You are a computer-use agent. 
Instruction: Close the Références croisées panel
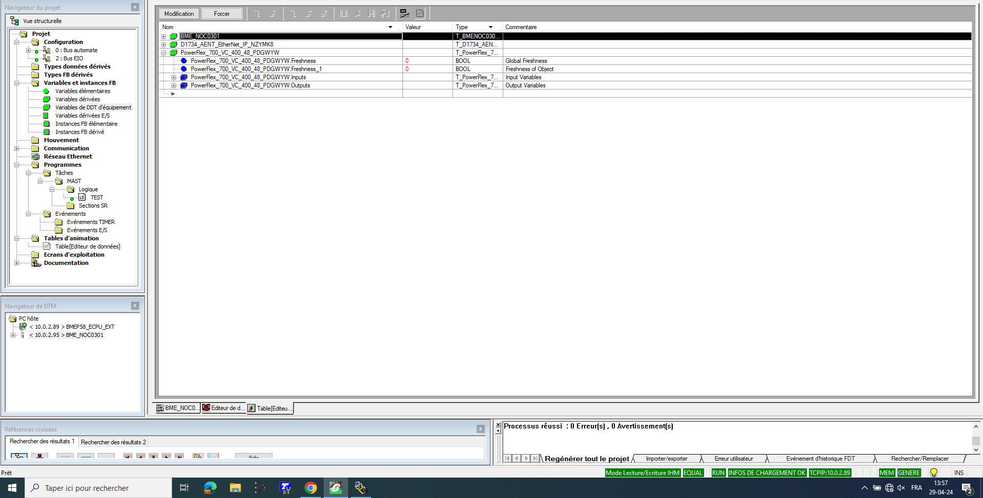click(x=480, y=429)
